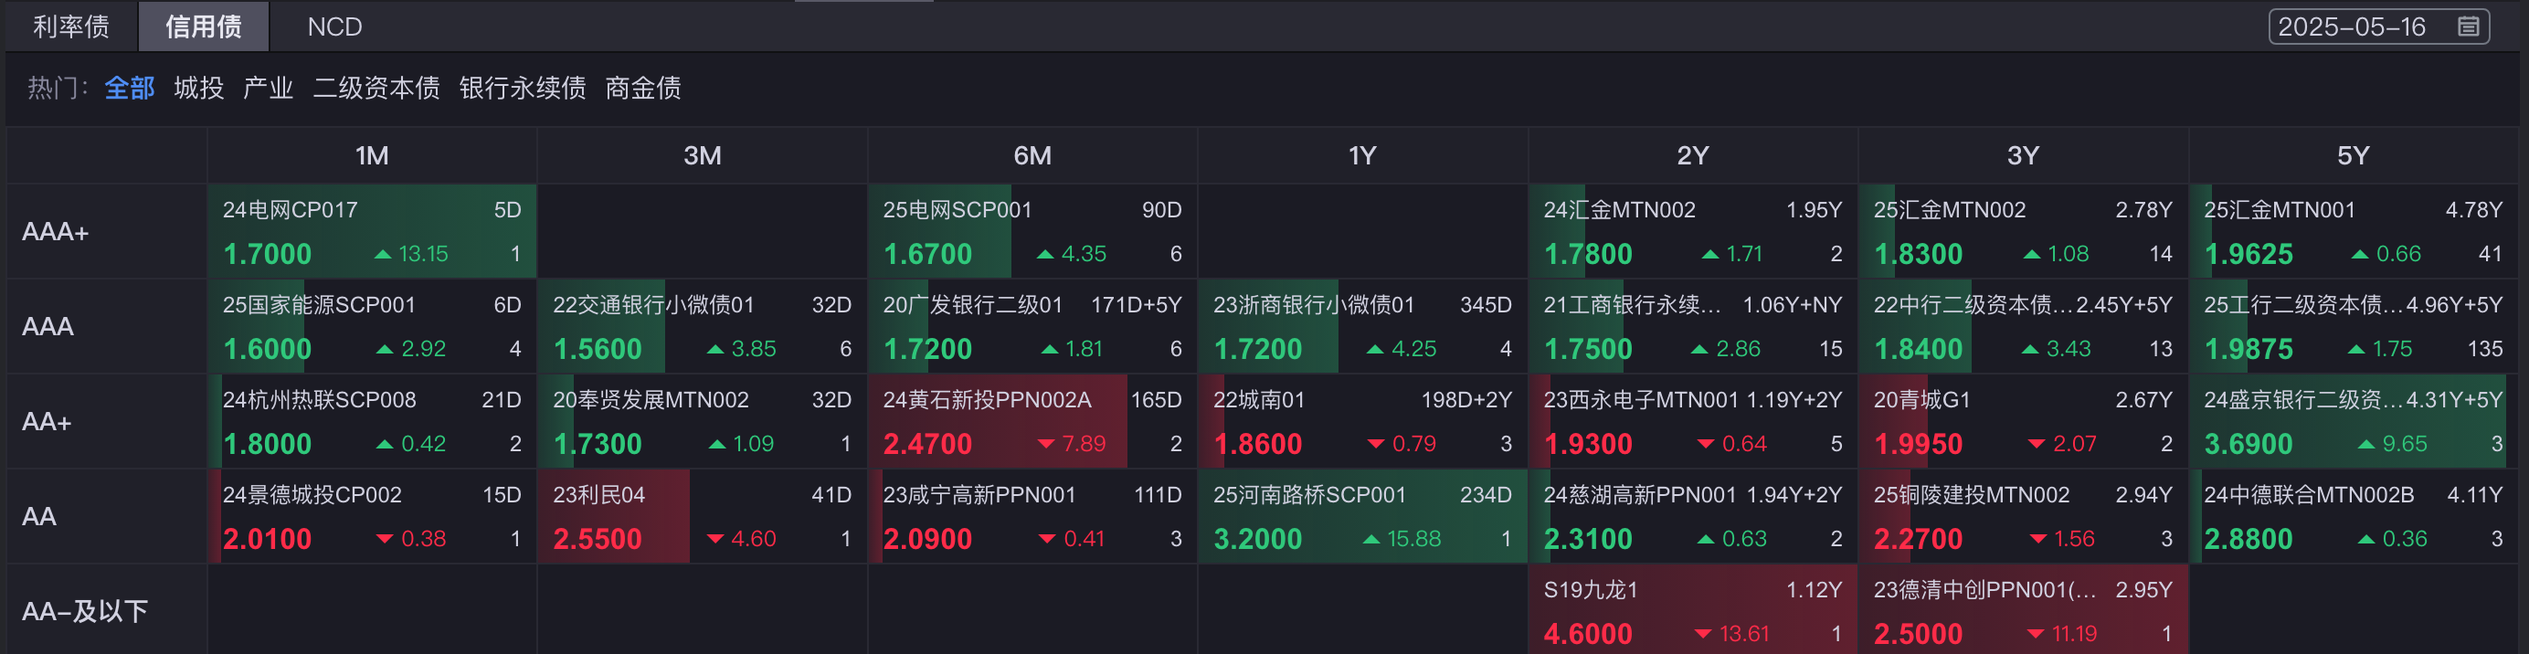Screen dimensions: 2529x654
Task: Filter by 二级资本债 category
Action: point(376,89)
